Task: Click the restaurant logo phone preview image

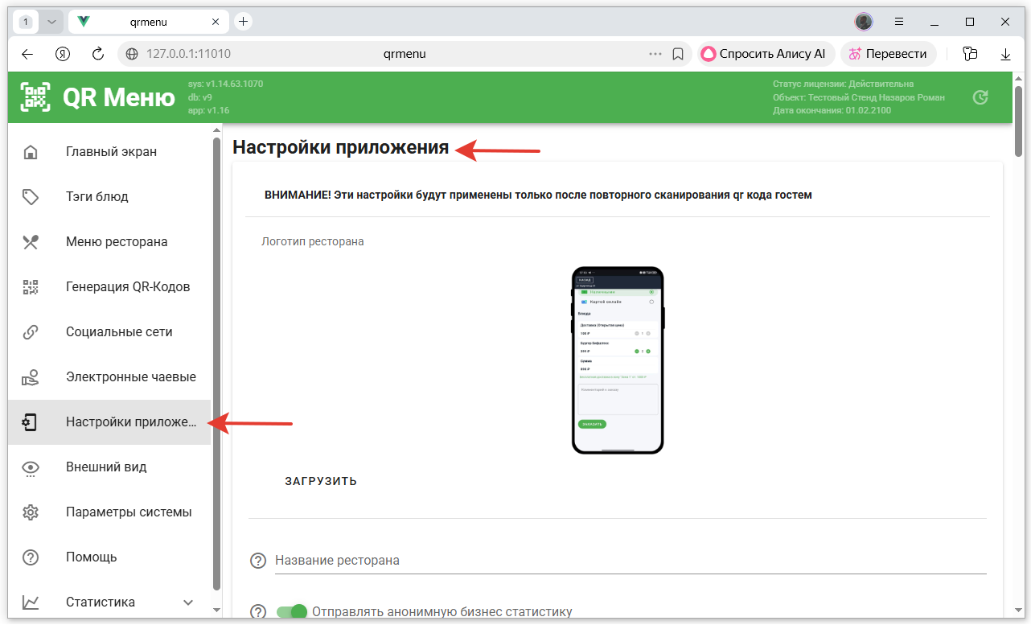Action: (618, 360)
